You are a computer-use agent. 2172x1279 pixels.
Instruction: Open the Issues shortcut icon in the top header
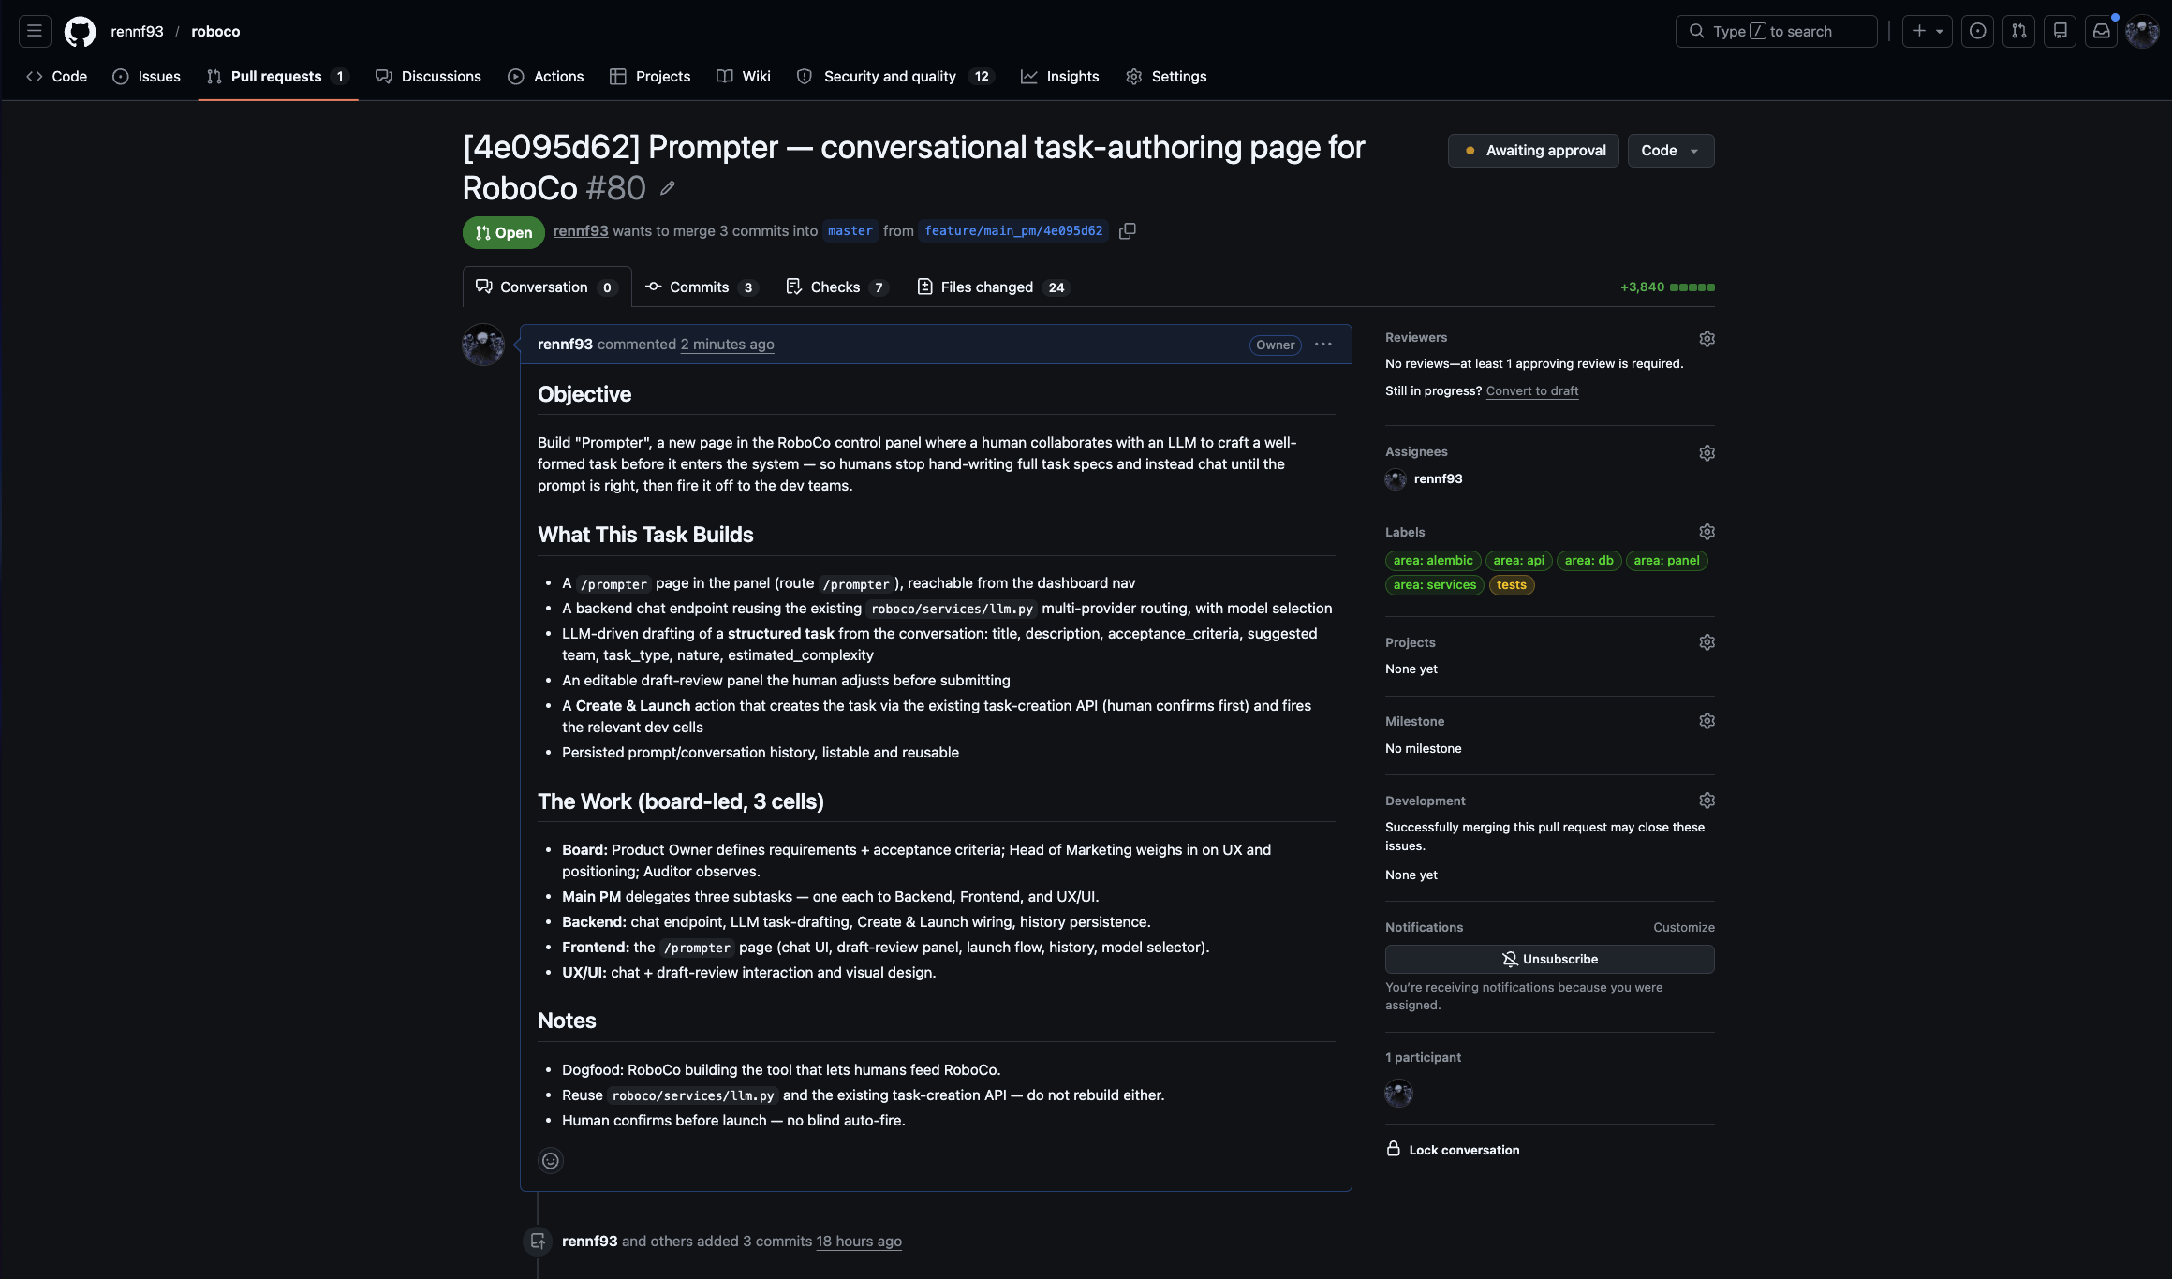1977,31
